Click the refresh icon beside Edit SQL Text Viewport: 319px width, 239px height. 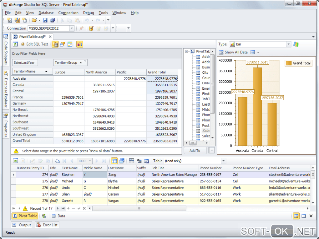tap(15, 44)
